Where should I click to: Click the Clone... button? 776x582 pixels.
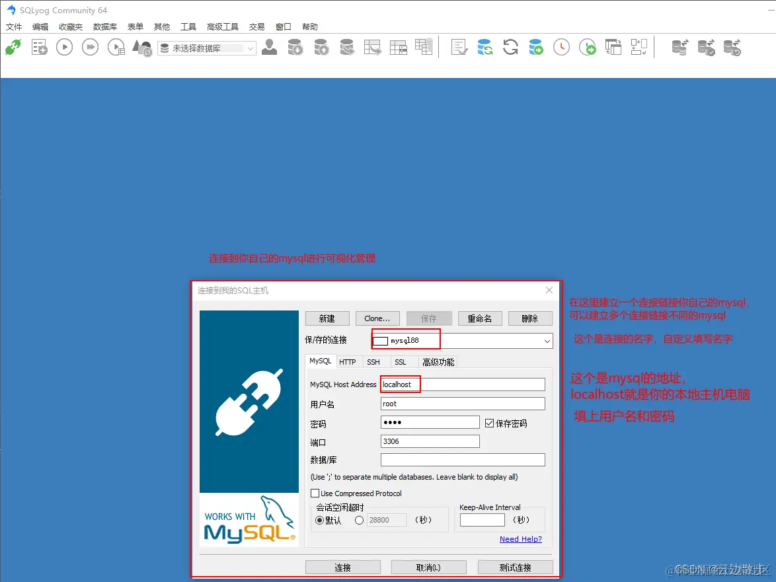377,318
